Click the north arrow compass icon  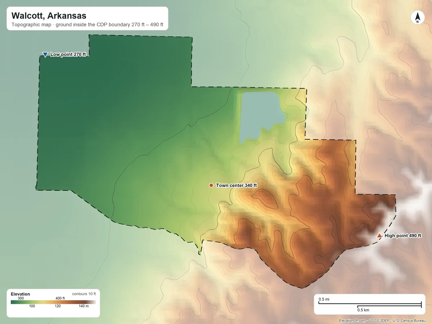click(418, 18)
